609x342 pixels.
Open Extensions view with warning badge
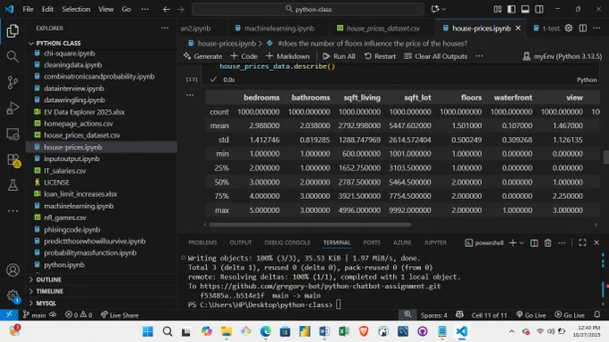pos(13,160)
